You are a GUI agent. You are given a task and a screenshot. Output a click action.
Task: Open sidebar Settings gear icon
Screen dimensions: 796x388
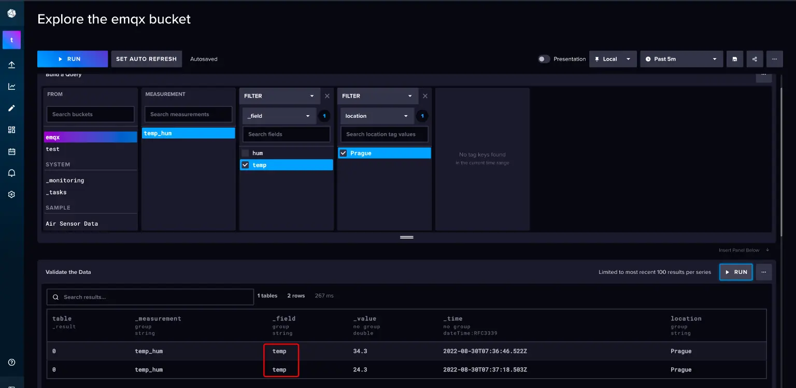(x=11, y=194)
